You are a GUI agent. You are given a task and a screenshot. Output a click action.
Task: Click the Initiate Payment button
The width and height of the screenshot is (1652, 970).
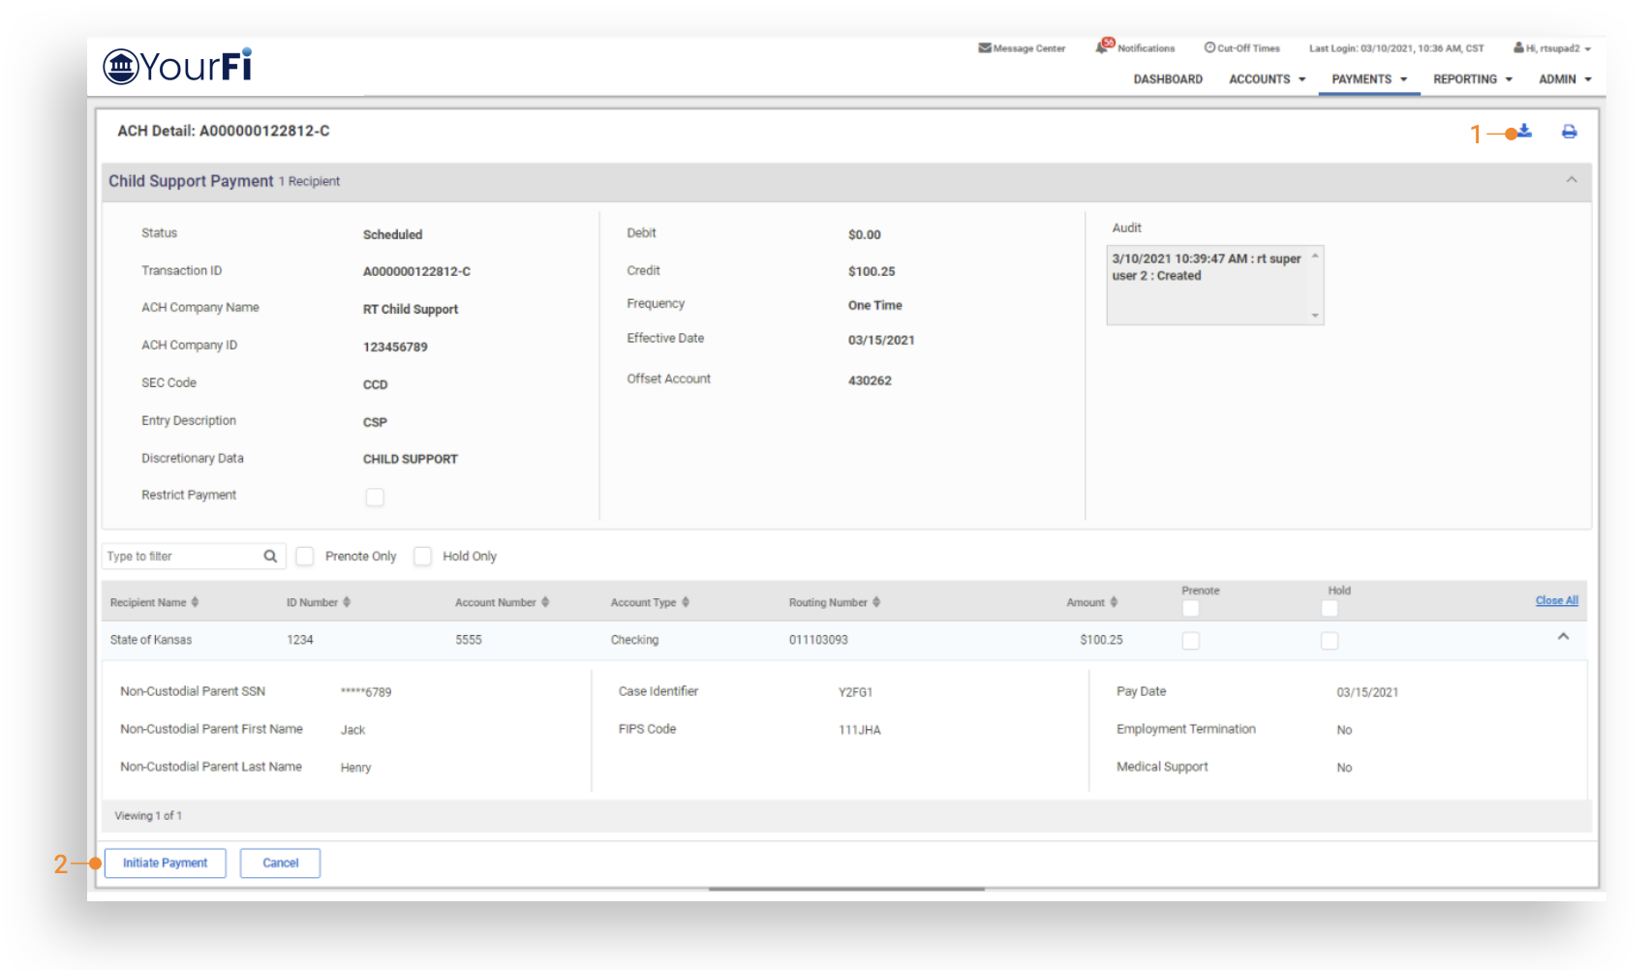(166, 863)
